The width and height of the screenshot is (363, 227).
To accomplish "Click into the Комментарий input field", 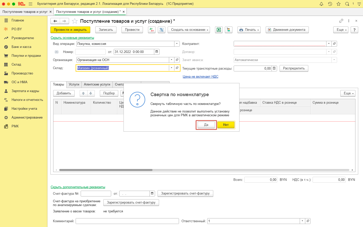I will coord(127,221).
